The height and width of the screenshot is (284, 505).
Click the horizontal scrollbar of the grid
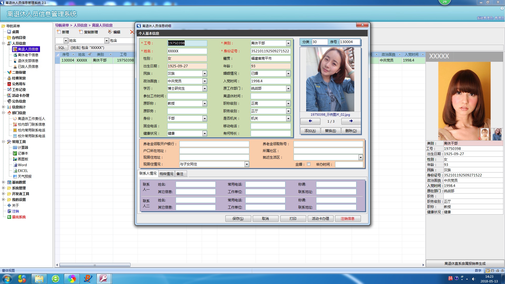pyautogui.click(x=95, y=265)
